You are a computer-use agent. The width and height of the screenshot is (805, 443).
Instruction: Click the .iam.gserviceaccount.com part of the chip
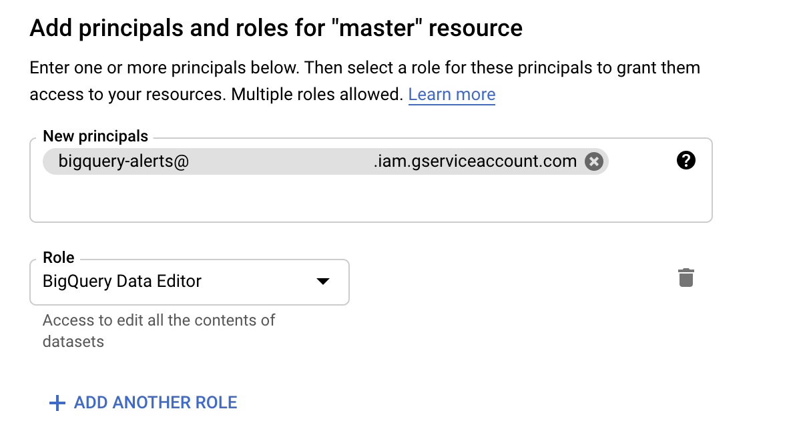point(475,161)
